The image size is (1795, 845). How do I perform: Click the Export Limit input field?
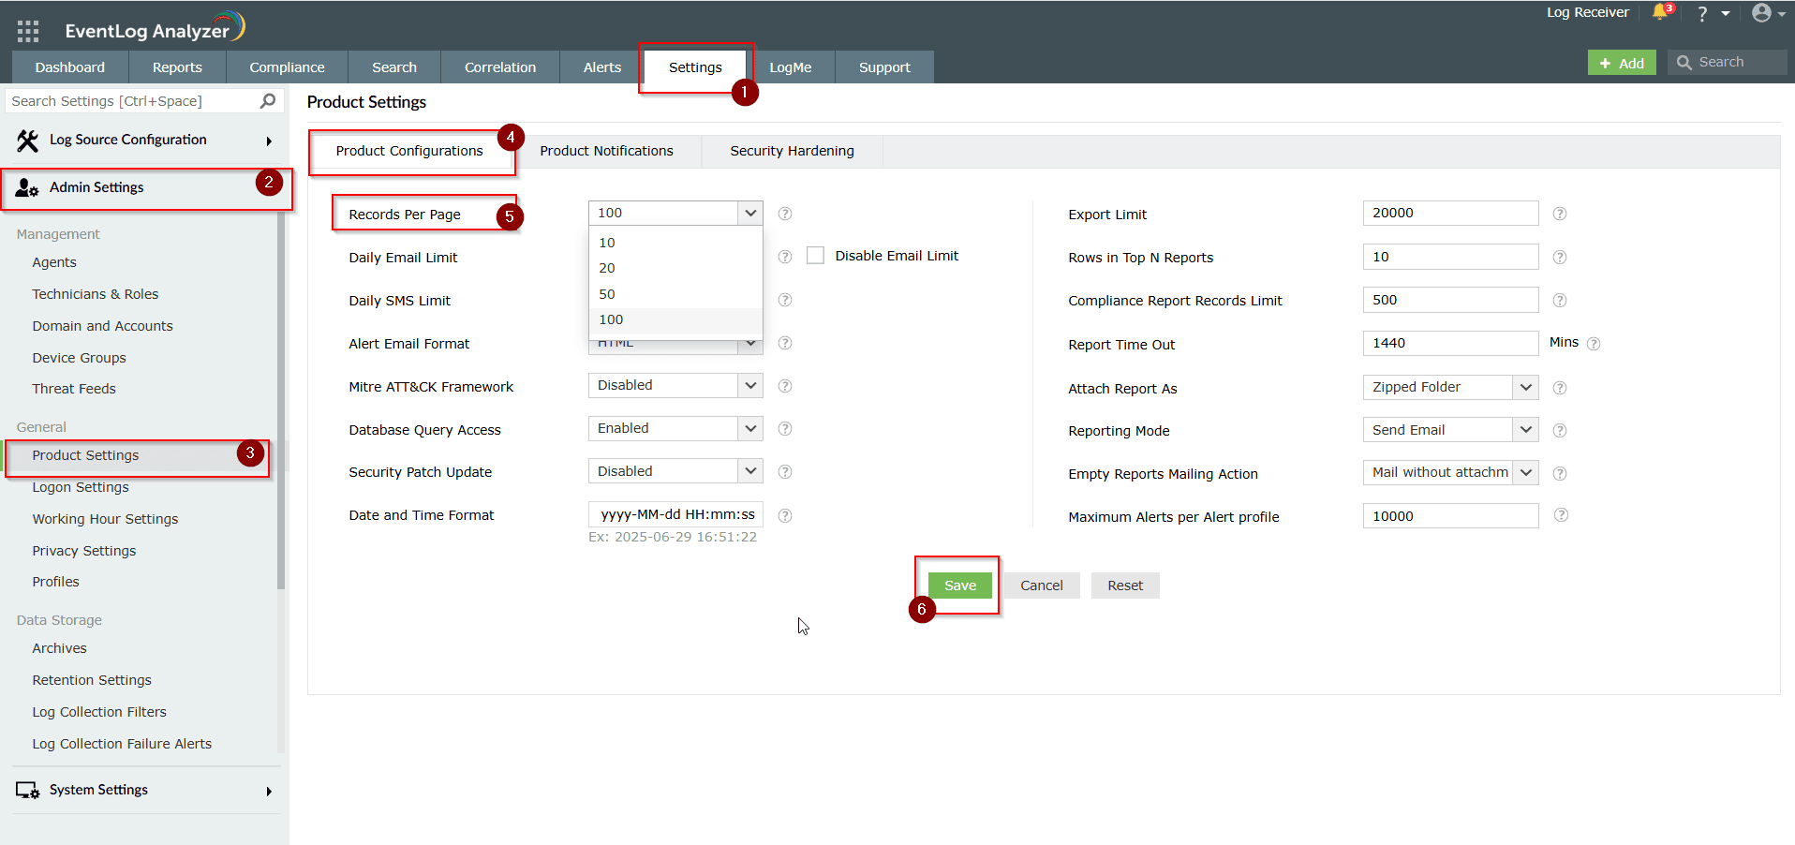coord(1450,213)
